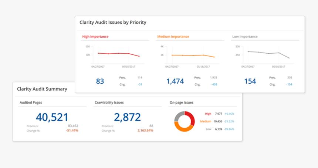Click the Clarity Audit Summary title
Viewport: 318px width, 168px height.
42,89
